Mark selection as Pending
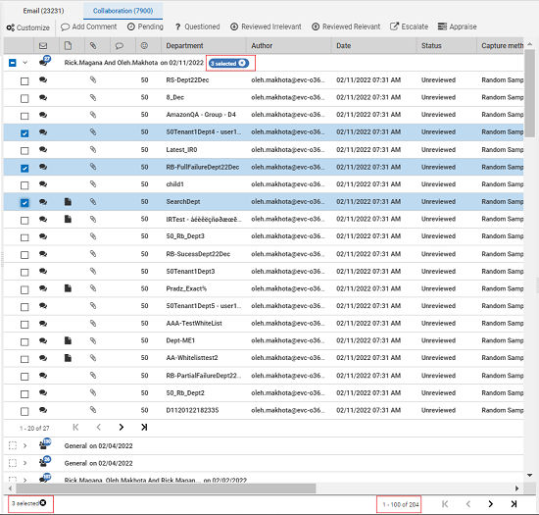 pos(145,26)
